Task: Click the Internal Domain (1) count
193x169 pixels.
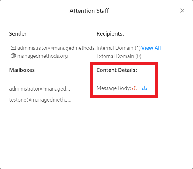Action: (118, 48)
